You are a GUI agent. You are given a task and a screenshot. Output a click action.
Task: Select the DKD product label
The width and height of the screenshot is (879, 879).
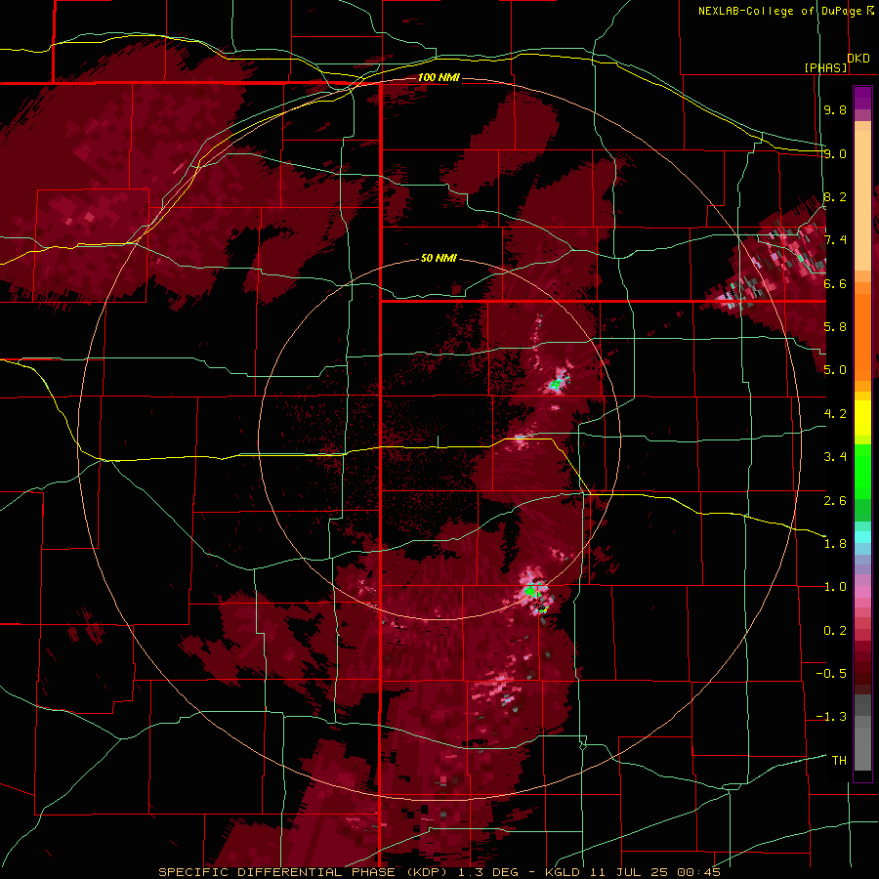coord(858,59)
